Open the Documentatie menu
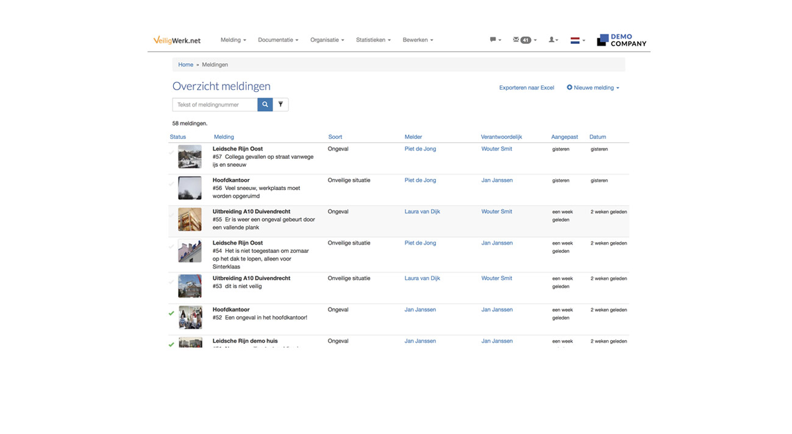 278,40
